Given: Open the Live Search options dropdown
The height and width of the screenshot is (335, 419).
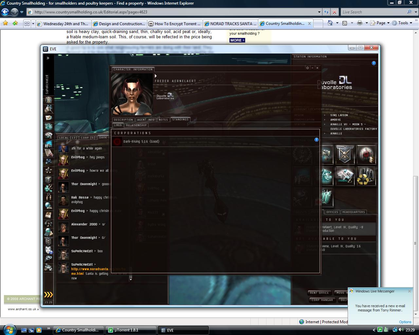Looking at the screenshot, I should (x=415, y=12).
